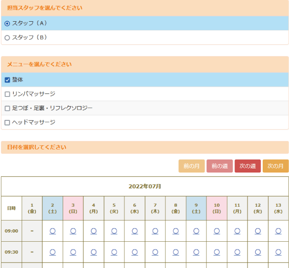Choose the 09:00 circle for 3 (日)
The width and height of the screenshot is (289, 268).
(73, 231)
